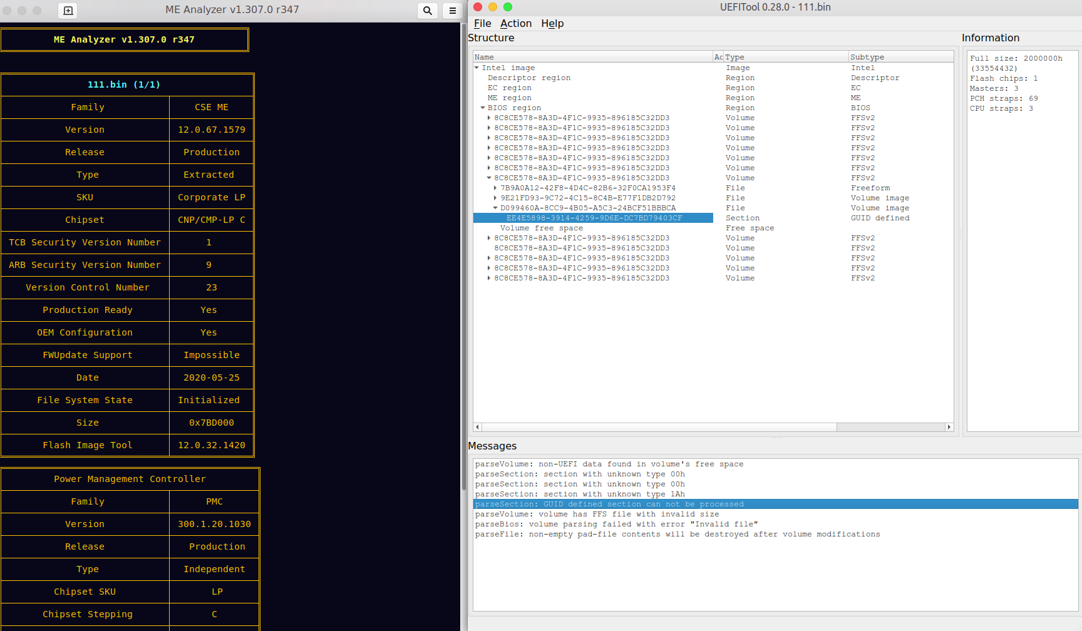Click the structure tree left scroll arrow

[478, 427]
